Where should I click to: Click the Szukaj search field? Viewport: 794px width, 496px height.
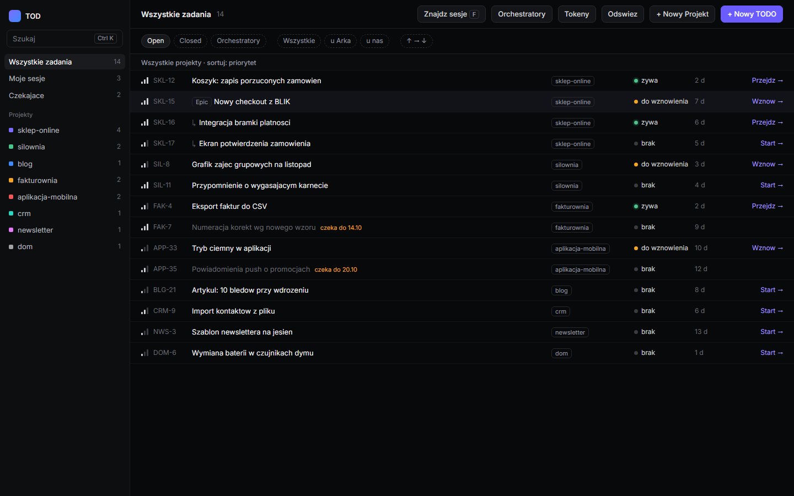click(x=65, y=39)
